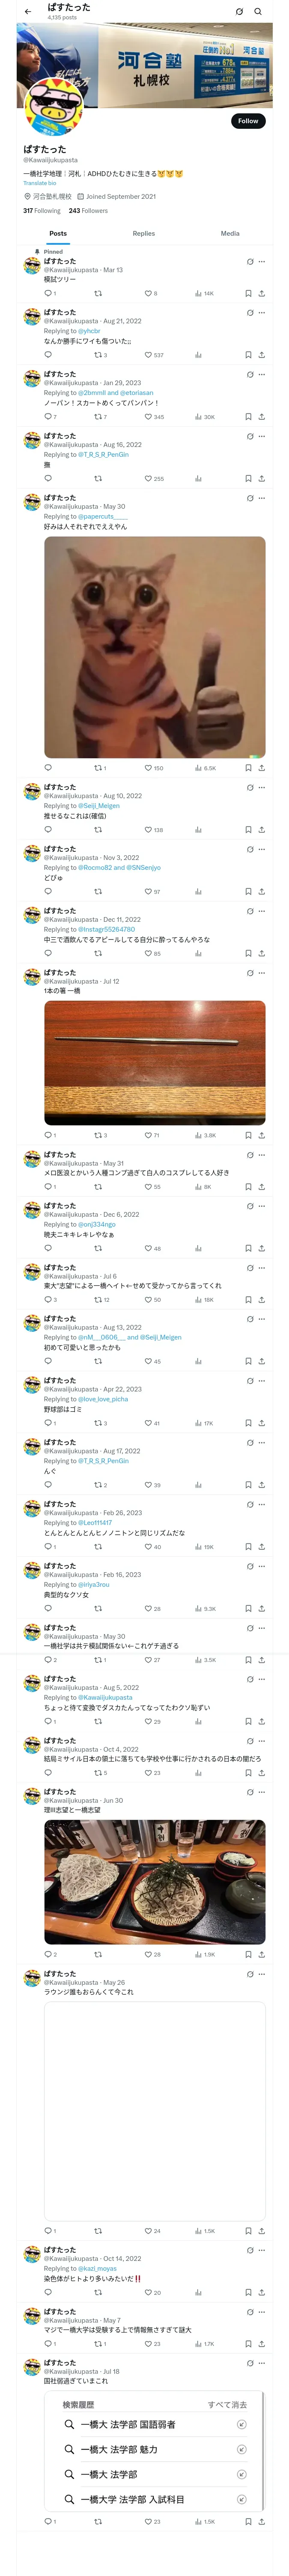Click the Translate bio link
289x2576 pixels.
click(40, 183)
